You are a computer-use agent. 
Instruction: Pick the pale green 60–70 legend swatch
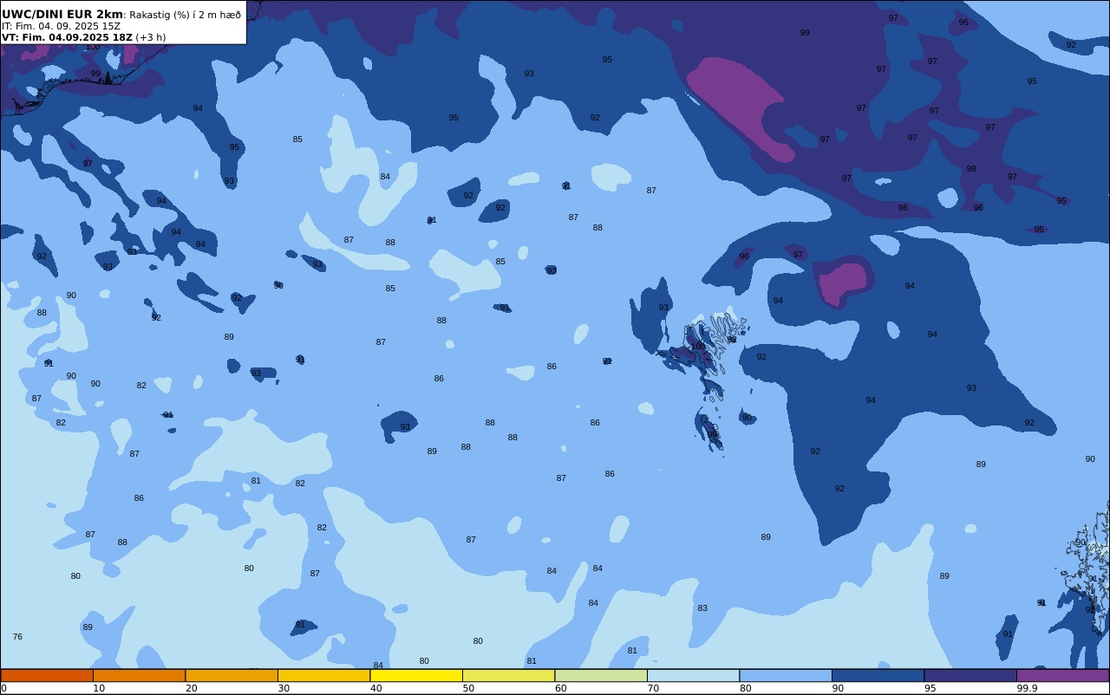click(601, 675)
